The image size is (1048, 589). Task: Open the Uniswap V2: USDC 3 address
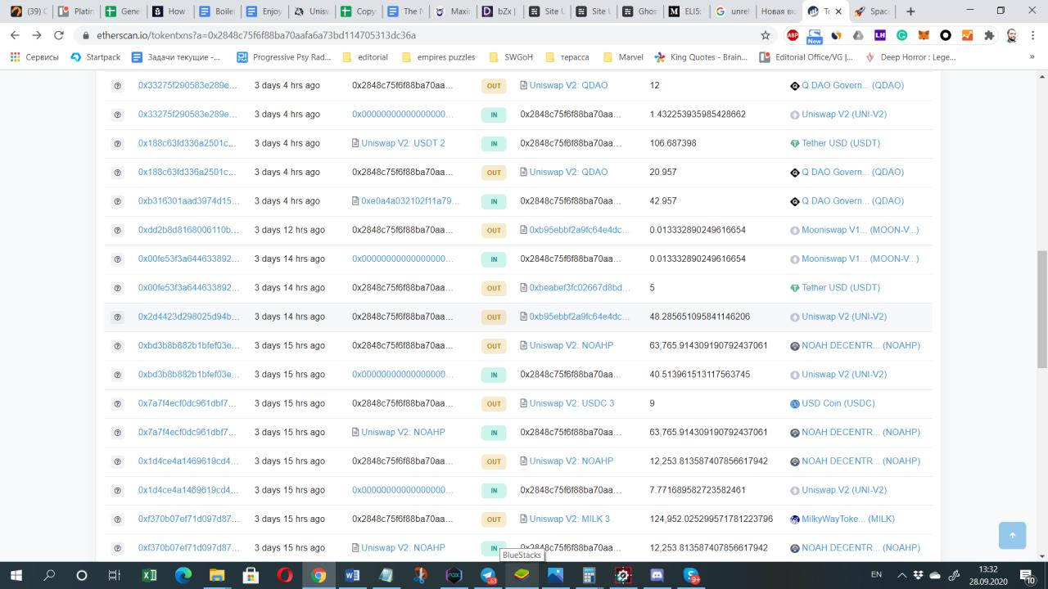[x=571, y=403]
